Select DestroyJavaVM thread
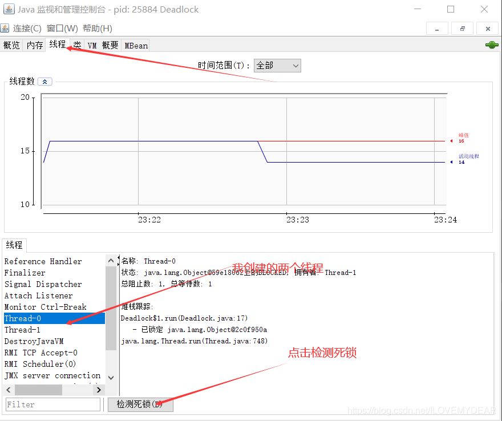502x421 pixels. (x=54, y=341)
